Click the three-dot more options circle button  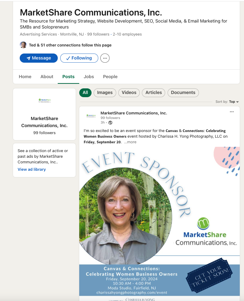[105, 58]
